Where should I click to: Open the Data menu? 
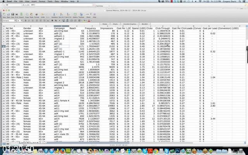[57, 1]
